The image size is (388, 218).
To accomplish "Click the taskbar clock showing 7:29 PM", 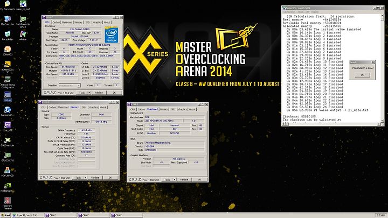I will [x=381, y=215].
